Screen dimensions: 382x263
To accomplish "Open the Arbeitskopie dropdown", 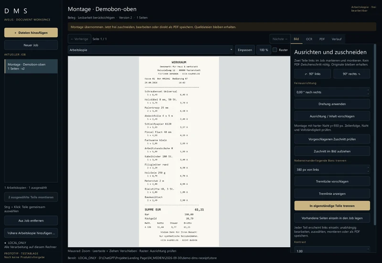I will click(x=150, y=50).
